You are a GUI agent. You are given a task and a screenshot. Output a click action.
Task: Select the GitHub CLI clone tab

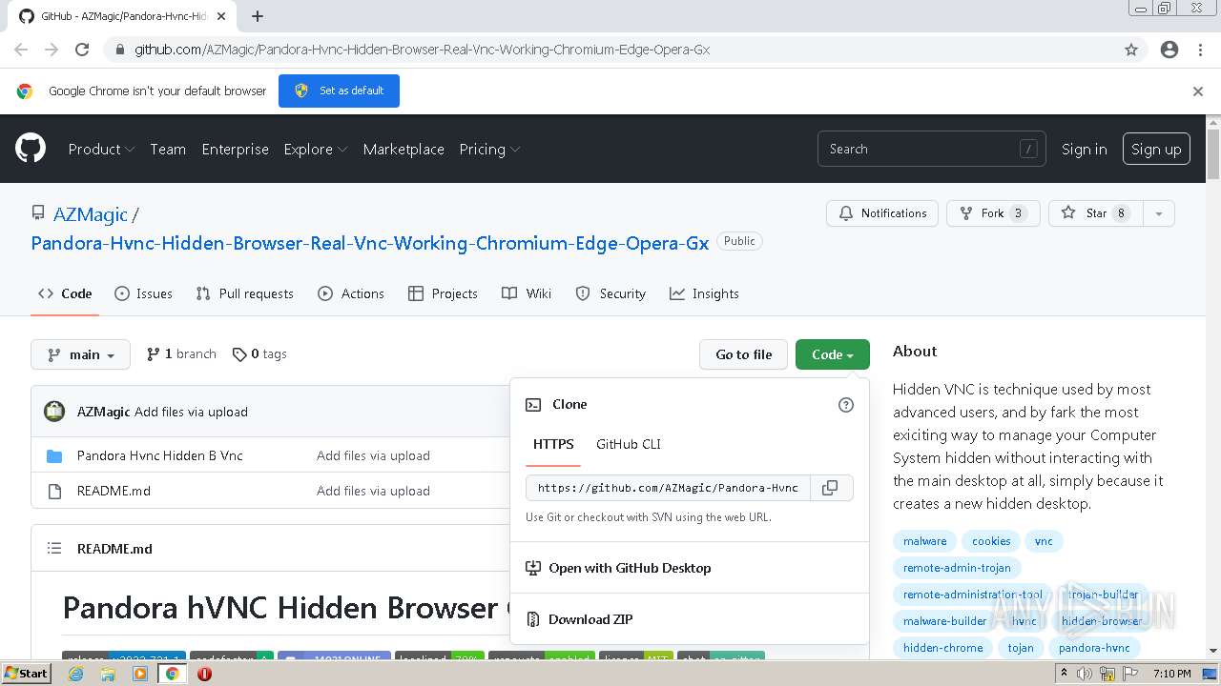(629, 444)
